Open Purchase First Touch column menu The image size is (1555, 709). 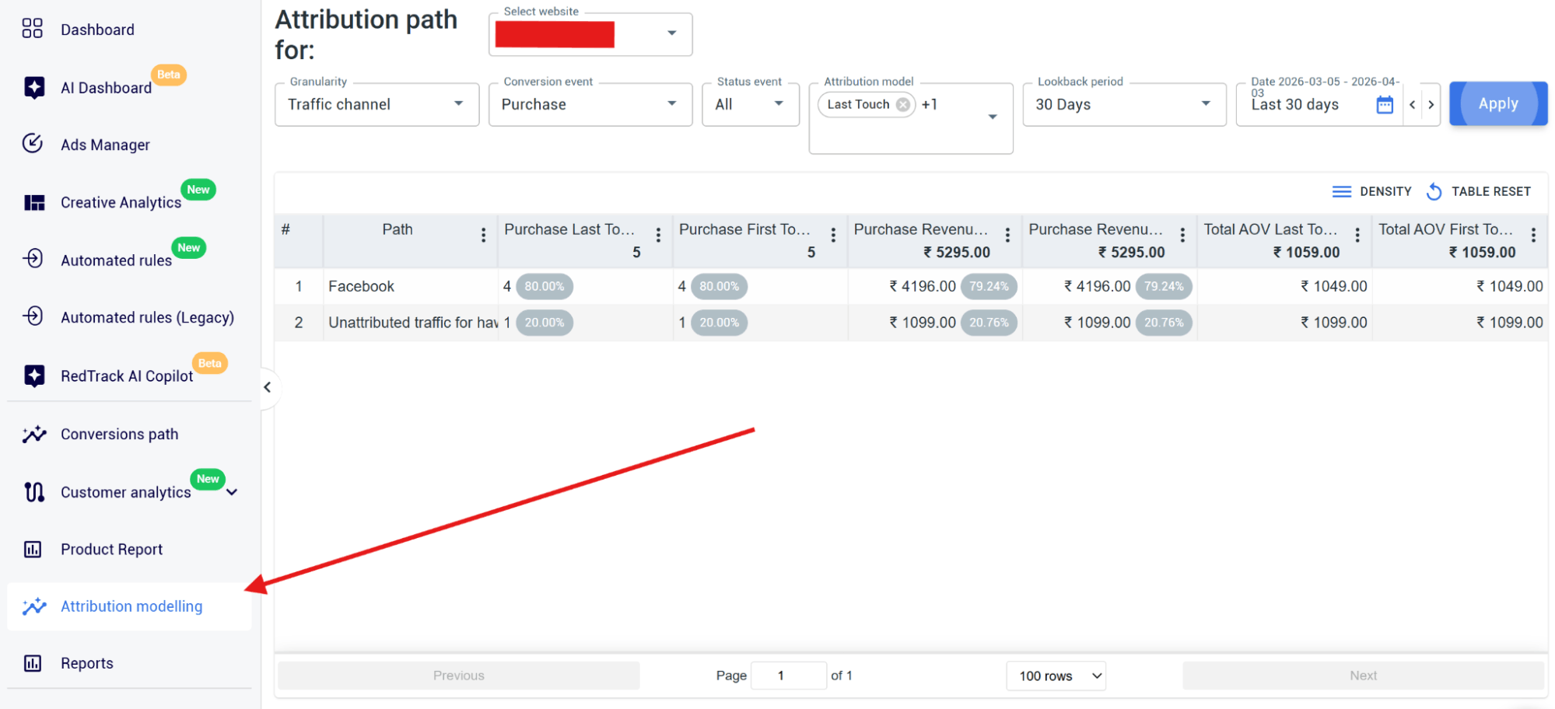point(833,235)
